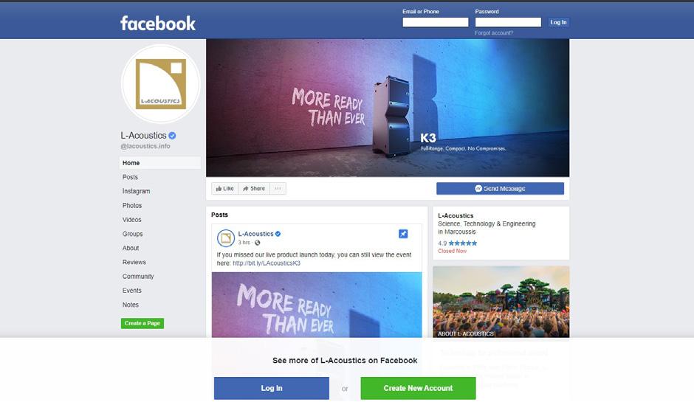Like the L-Acoustics page
694x402 pixels.
[x=225, y=188]
